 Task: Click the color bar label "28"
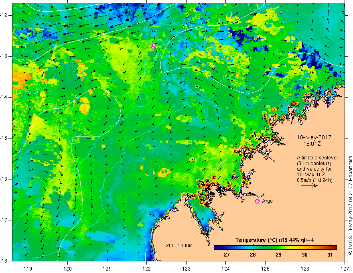tap(253, 255)
